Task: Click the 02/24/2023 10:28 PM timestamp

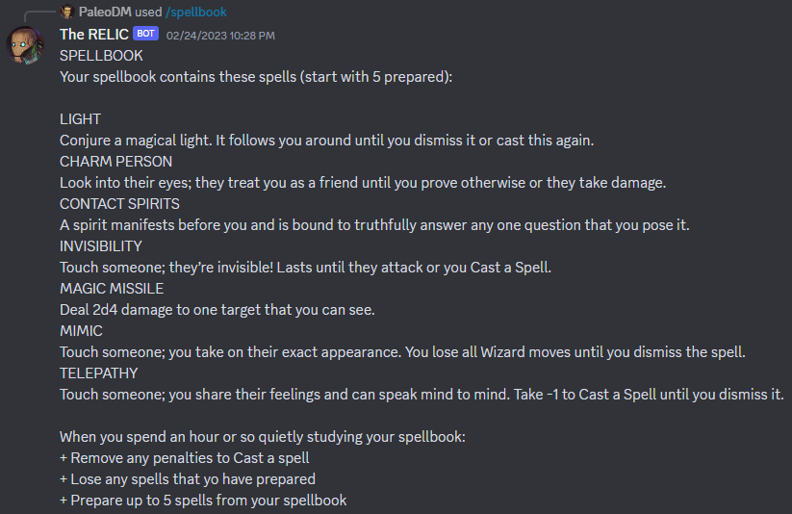Action: 220,36
